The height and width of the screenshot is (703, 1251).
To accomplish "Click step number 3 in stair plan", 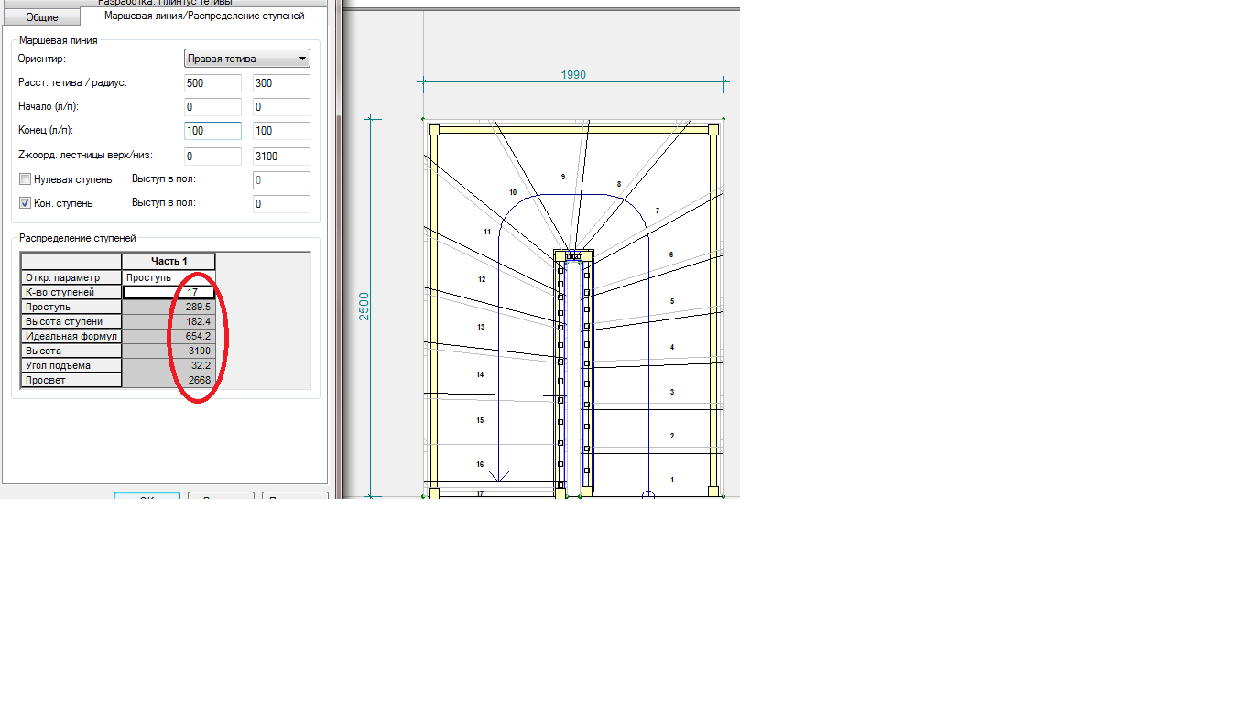I will click(672, 392).
